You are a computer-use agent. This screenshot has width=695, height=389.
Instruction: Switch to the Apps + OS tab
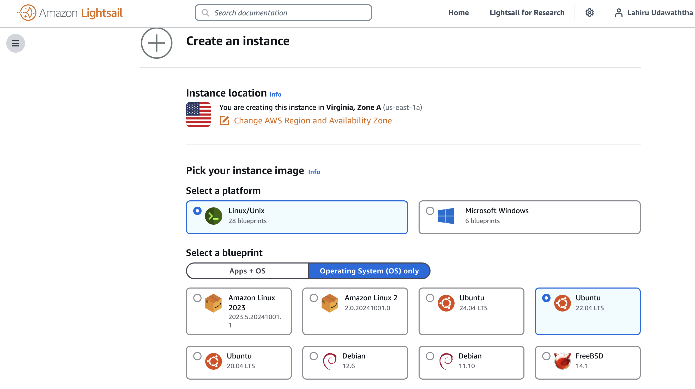(247, 271)
